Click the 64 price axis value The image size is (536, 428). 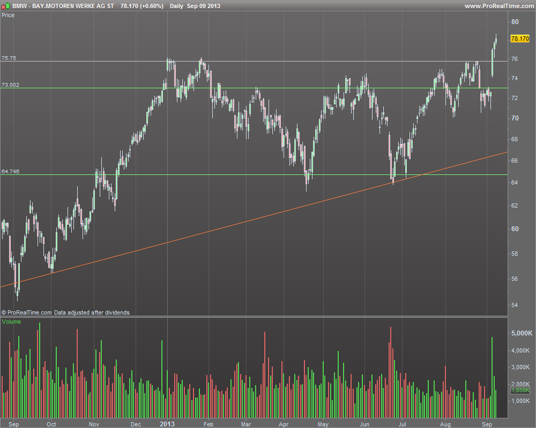[x=515, y=182]
